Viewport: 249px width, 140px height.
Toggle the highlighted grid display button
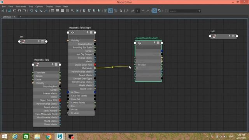[154, 11]
